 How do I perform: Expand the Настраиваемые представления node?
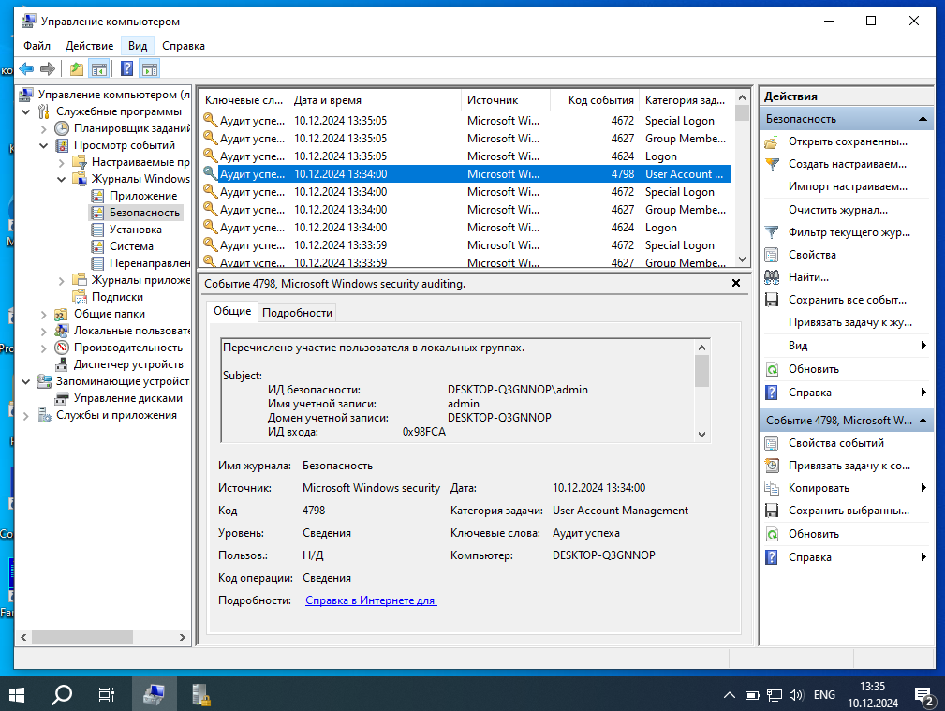click(x=62, y=162)
